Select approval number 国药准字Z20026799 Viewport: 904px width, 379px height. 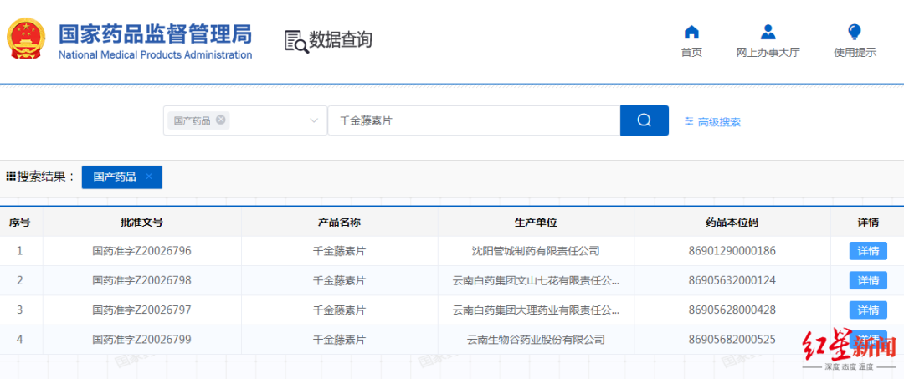[141, 339]
